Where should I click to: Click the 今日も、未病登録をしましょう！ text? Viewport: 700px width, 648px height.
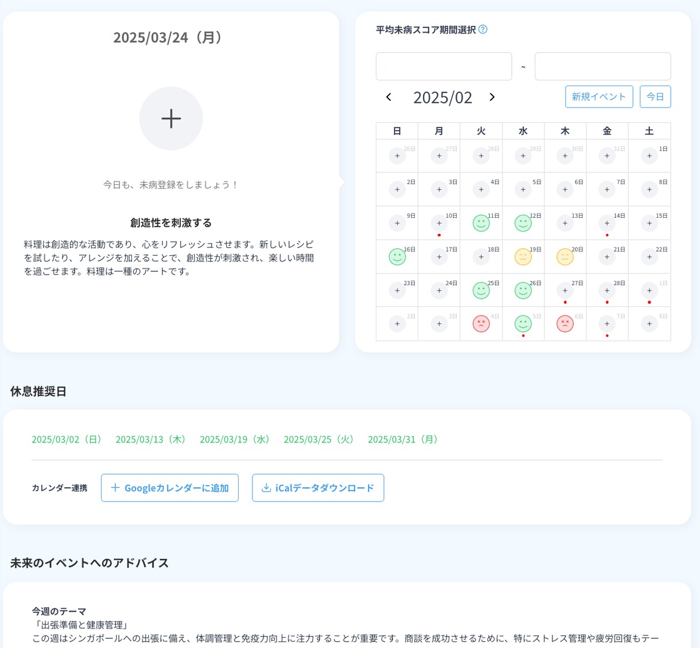point(171,184)
